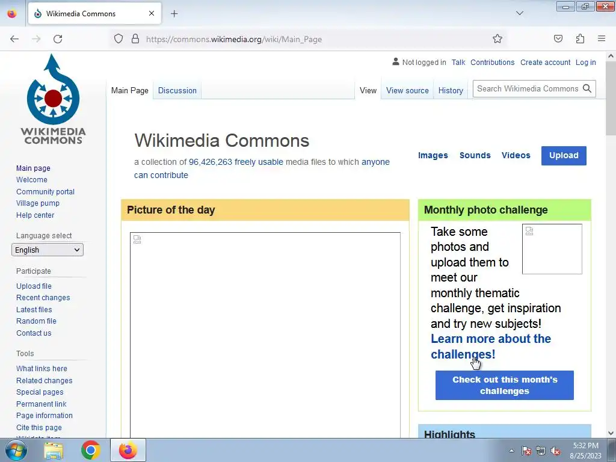Click Cite this page in Tools

[x=39, y=428]
